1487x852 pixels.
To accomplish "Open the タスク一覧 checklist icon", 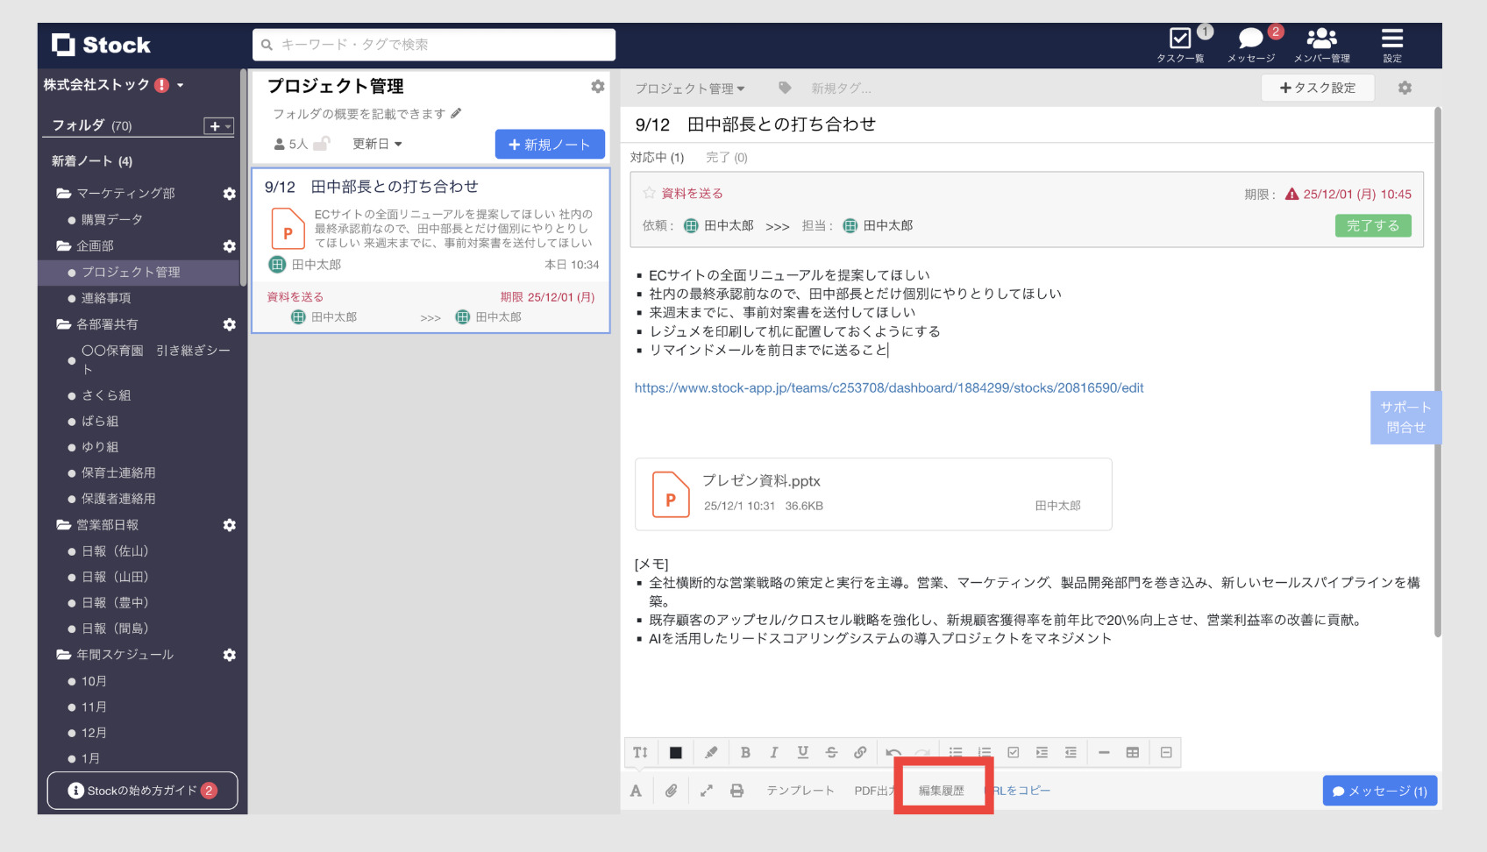I will tap(1179, 39).
